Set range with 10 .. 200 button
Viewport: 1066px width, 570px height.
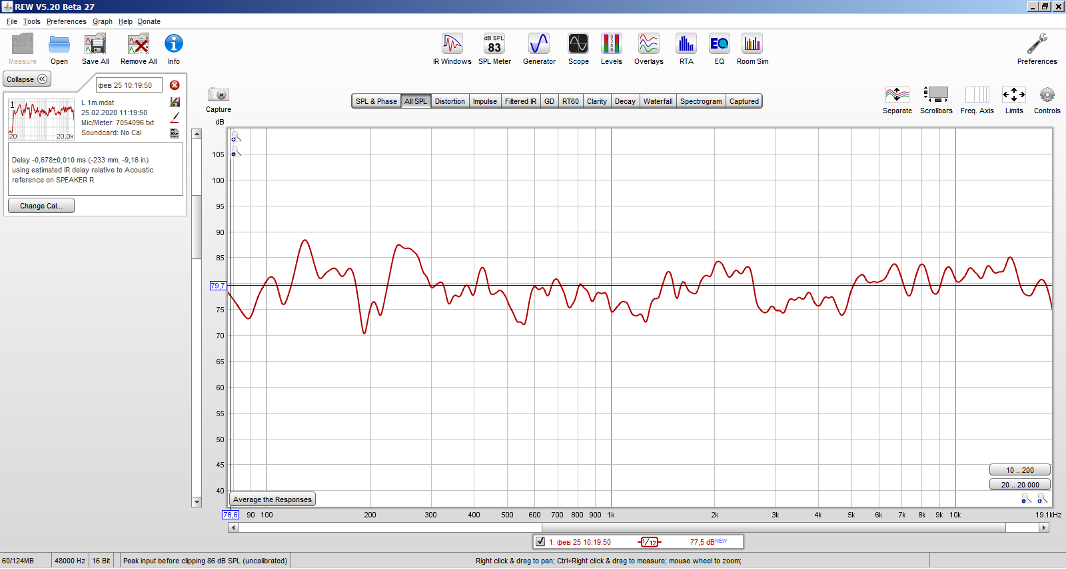1020,470
